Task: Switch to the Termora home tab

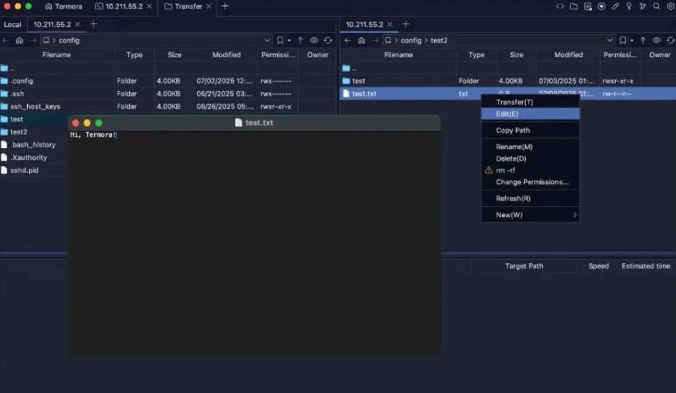Action: (x=64, y=6)
